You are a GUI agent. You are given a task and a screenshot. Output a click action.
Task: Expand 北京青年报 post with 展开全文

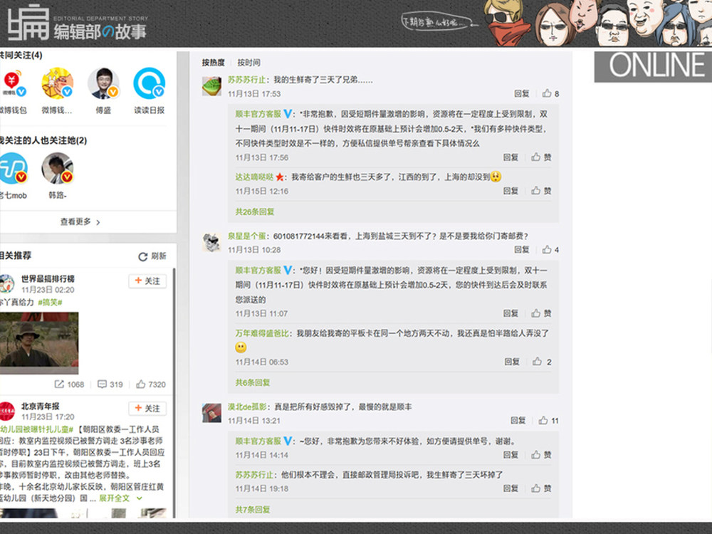tap(120, 498)
